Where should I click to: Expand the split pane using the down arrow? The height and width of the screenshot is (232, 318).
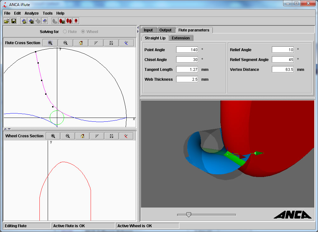point(9,129)
